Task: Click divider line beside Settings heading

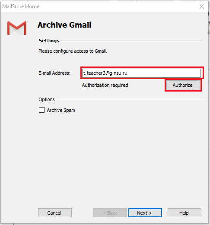Action: (131, 41)
